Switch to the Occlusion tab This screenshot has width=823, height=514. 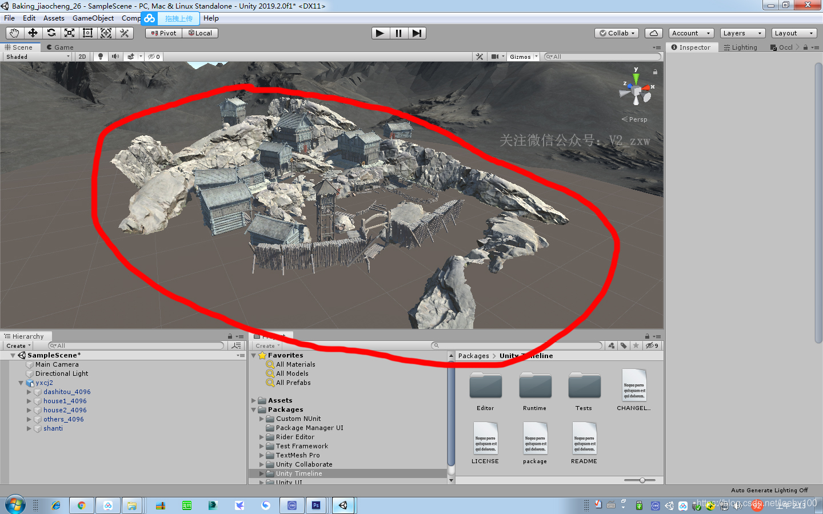781,47
